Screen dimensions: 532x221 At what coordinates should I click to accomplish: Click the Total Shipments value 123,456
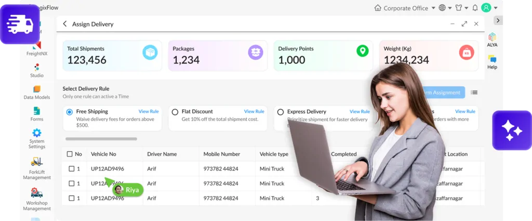[x=87, y=60]
